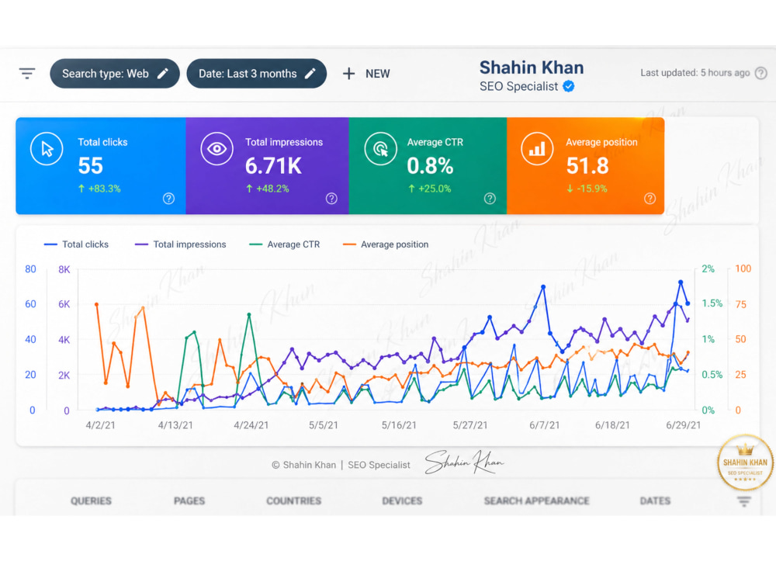
Task: Switch to the DATES tab
Action: [655, 501]
